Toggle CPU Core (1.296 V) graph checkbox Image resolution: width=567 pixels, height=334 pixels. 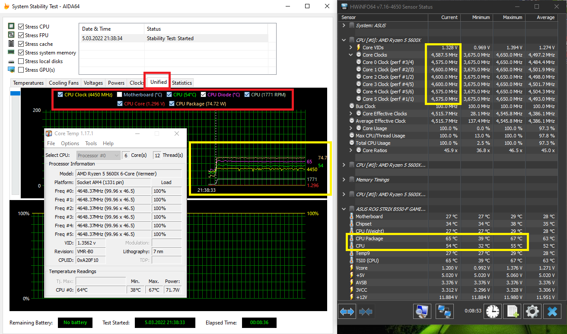pyautogui.click(x=120, y=104)
